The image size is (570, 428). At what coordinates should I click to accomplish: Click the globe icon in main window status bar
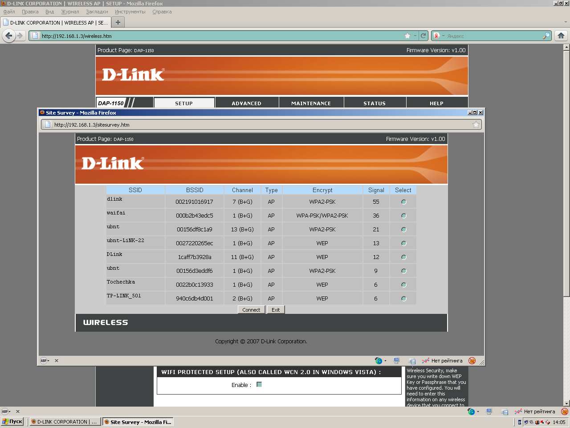pyautogui.click(x=472, y=412)
